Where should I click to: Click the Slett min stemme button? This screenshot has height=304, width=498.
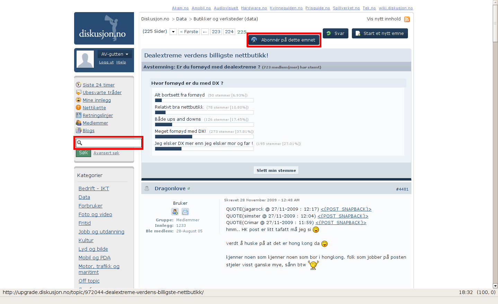pyautogui.click(x=276, y=171)
